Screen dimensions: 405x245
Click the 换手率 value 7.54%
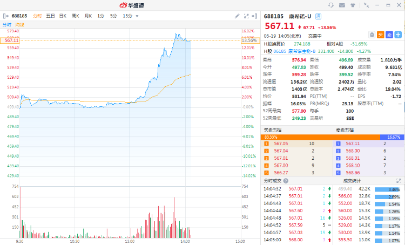pos(394,74)
